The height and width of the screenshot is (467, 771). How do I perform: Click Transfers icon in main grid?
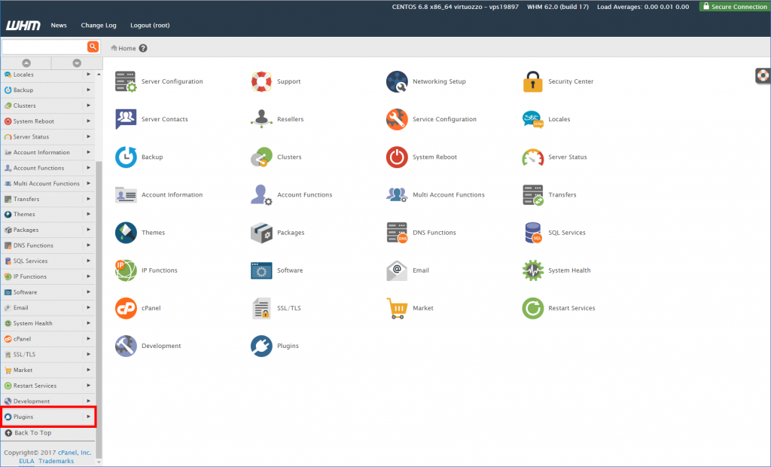tap(532, 195)
